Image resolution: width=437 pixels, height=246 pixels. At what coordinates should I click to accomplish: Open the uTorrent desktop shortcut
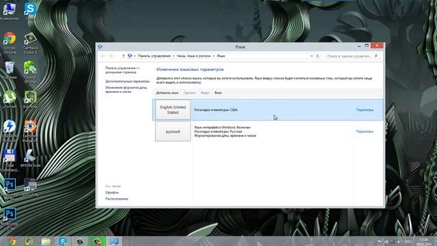pos(10,100)
